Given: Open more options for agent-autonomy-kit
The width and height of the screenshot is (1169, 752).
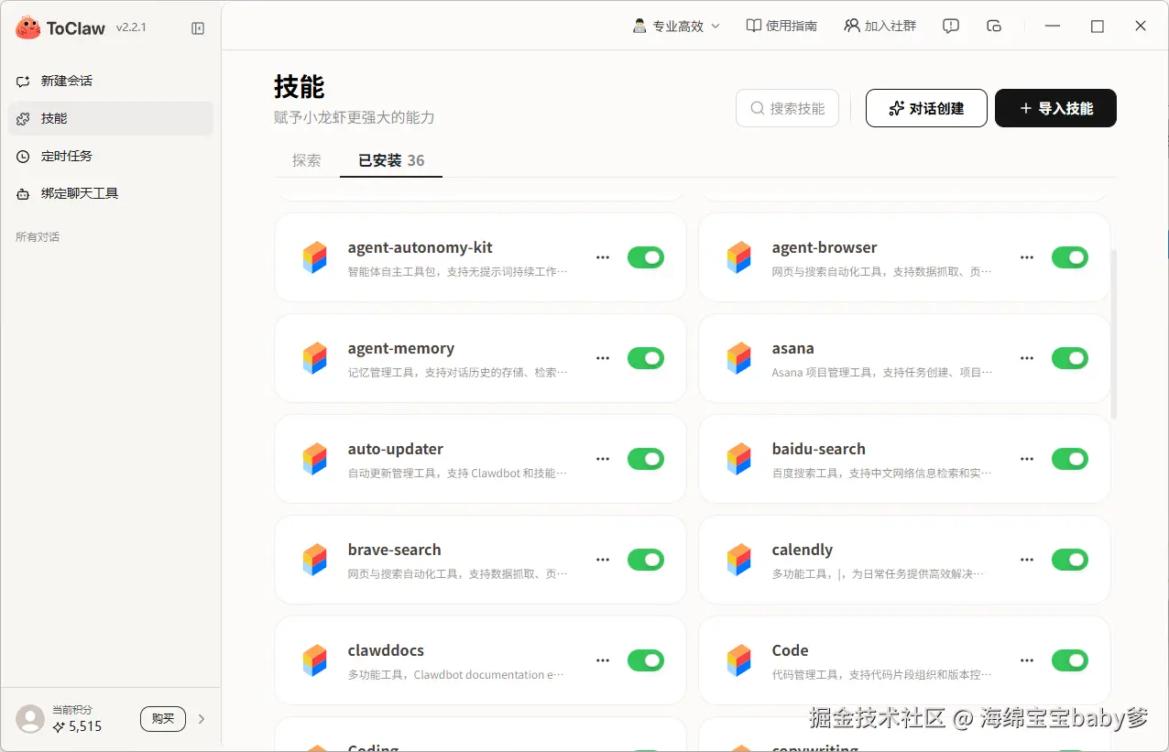Looking at the screenshot, I should (603, 257).
